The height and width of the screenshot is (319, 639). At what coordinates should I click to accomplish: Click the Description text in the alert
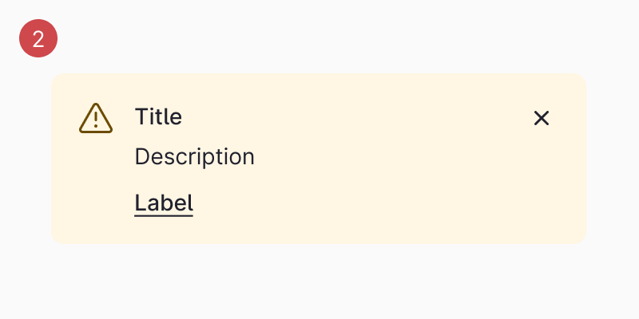point(194,157)
